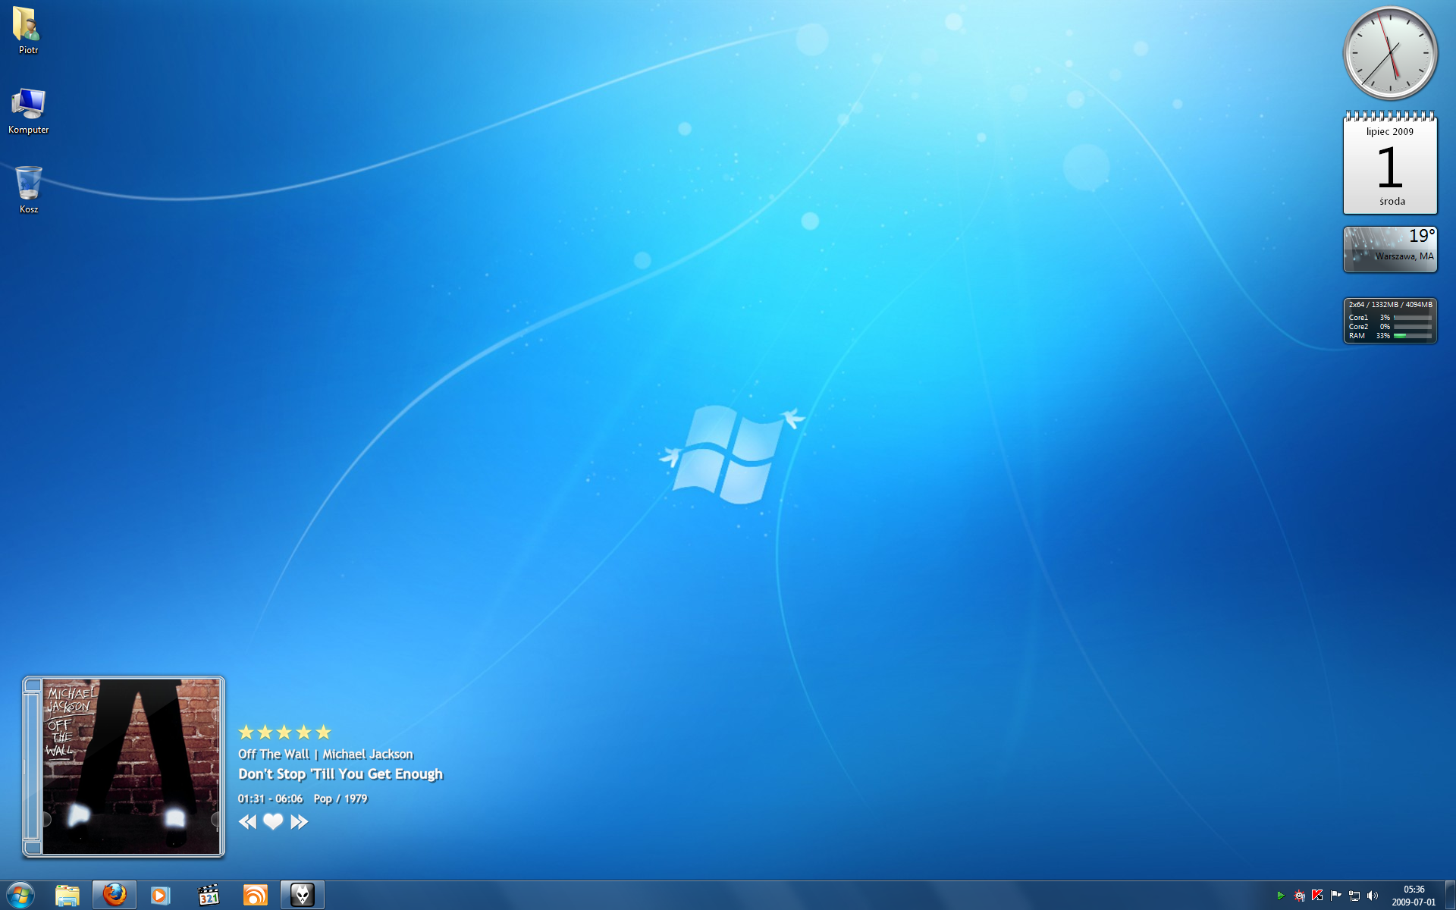This screenshot has width=1456, height=910.
Task: Open Media Player Classic 321 icon
Action: point(209,895)
